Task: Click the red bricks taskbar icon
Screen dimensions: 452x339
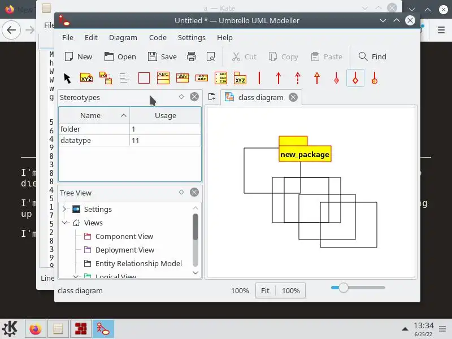Action: click(x=81, y=329)
